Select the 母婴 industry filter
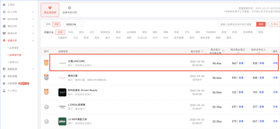This screenshot has width=280, height=129. [177, 32]
